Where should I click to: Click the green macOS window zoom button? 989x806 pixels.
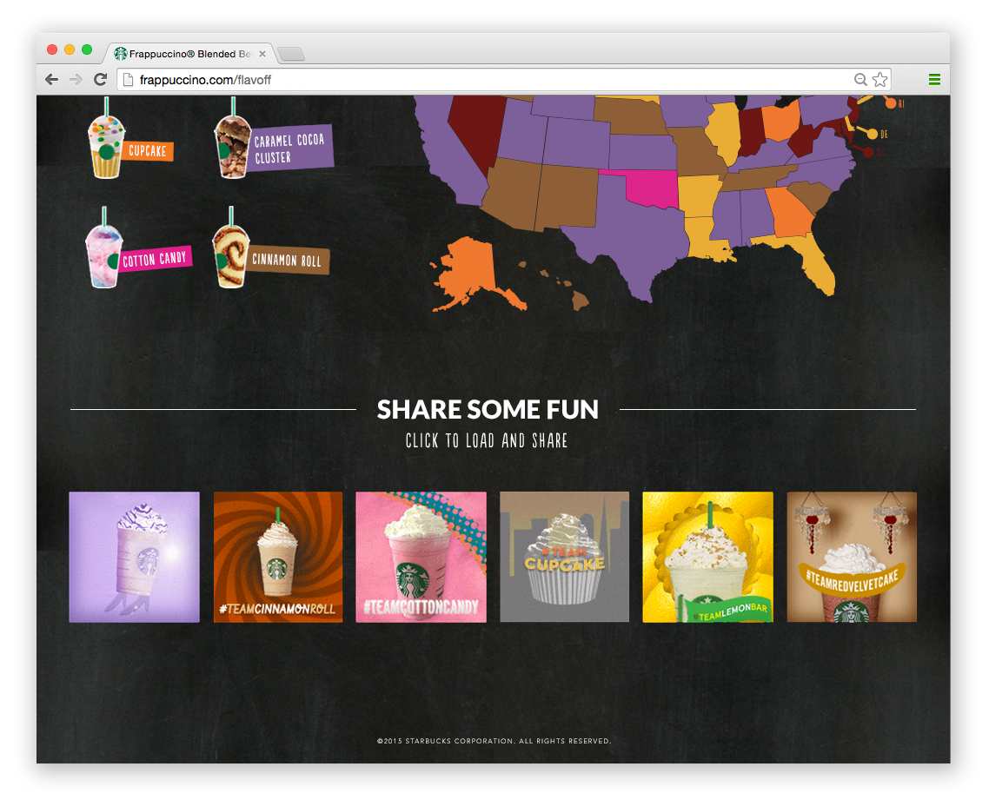[x=87, y=50]
